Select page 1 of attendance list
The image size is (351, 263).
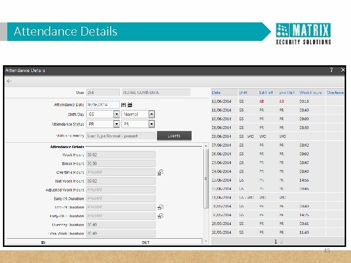[x=275, y=242]
